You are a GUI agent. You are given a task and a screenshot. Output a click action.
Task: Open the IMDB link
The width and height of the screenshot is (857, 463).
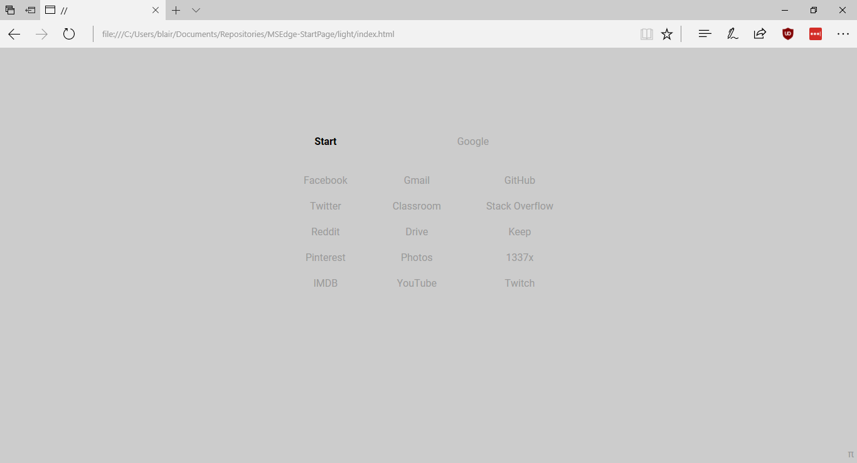[x=326, y=284]
